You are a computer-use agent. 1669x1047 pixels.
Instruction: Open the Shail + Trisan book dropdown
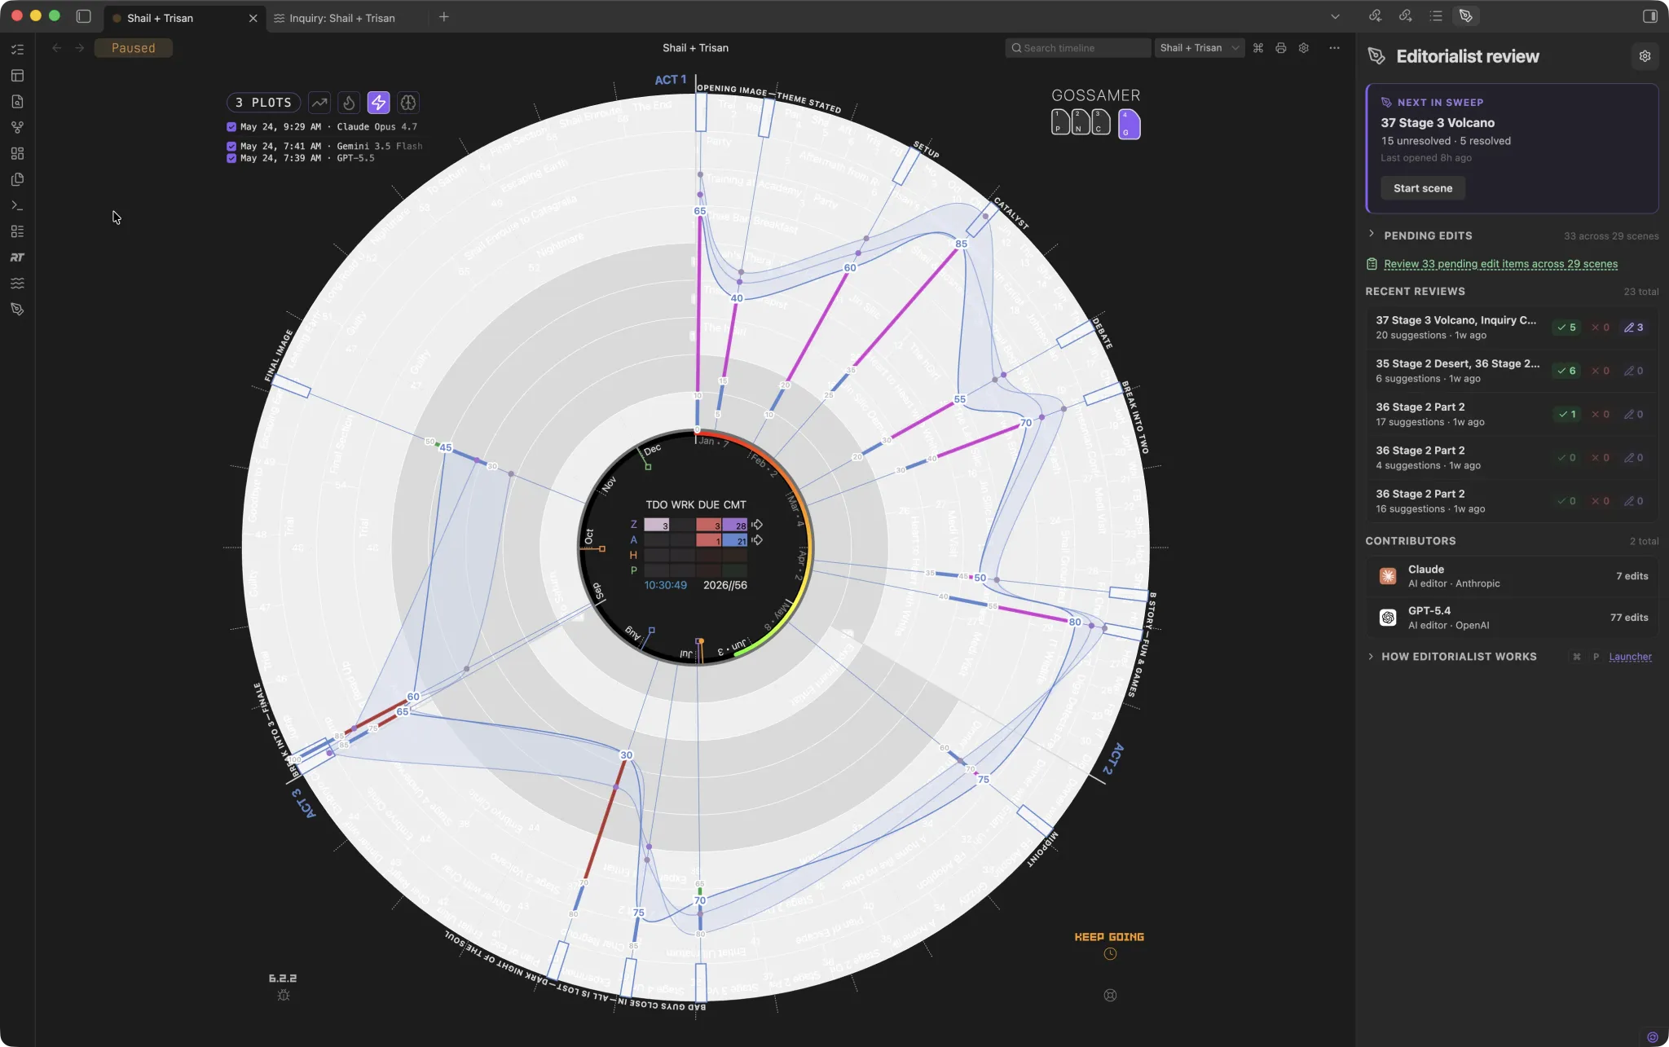1199,48
